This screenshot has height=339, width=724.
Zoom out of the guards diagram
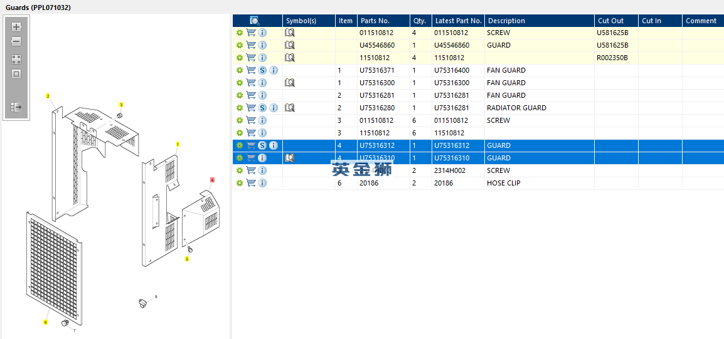[16, 41]
